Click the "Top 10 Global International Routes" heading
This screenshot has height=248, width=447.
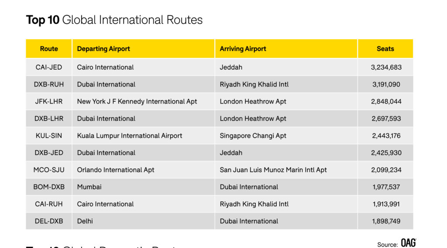click(x=114, y=20)
